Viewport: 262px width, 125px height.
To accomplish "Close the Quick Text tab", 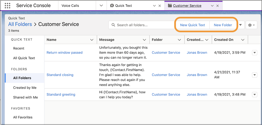I will (160, 6).
